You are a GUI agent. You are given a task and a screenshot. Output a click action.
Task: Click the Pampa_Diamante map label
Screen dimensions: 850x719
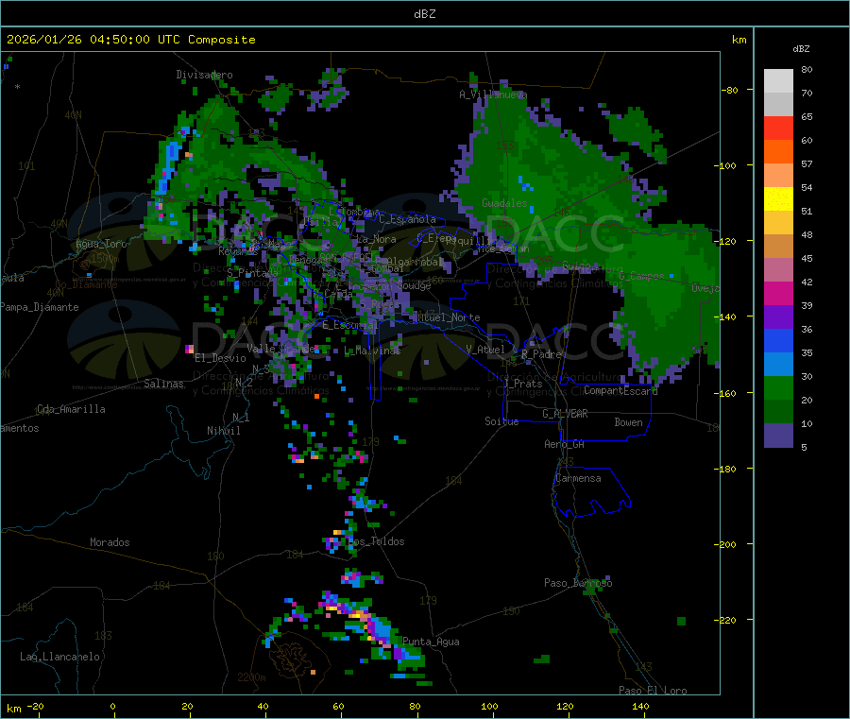pyautogui.click(x=40, y=307)
